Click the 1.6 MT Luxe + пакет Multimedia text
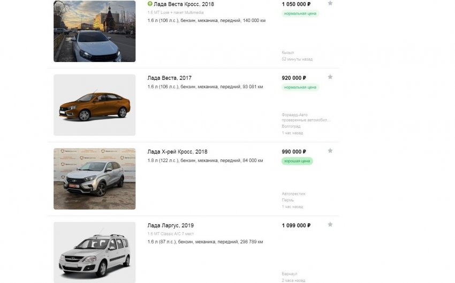The image size is (455, 283). 176,12
